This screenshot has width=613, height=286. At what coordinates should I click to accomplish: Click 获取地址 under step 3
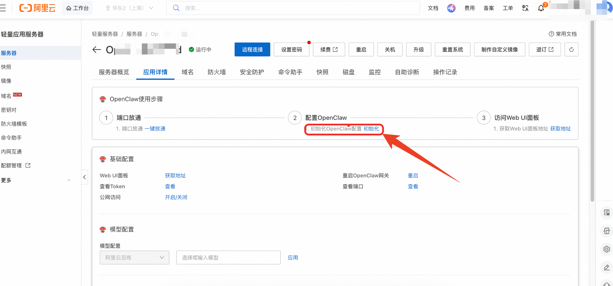point(560,129)
